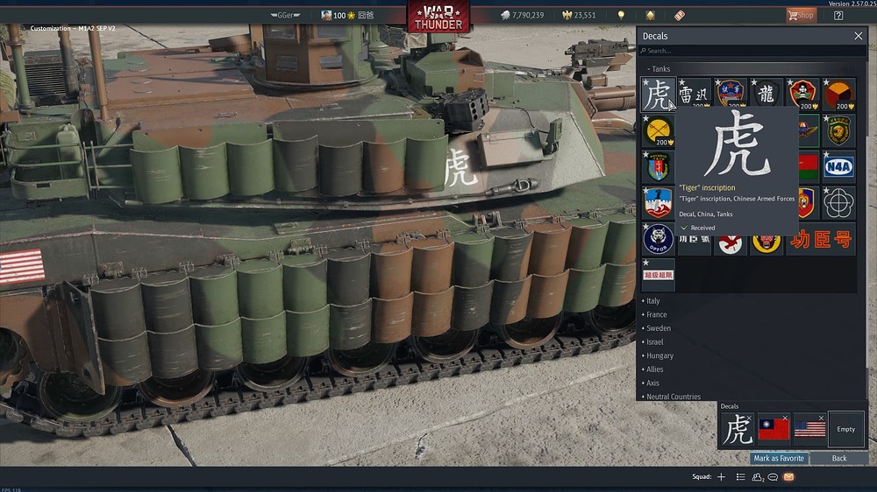Choose the blue shield decal with red star

tap(731, 93)
